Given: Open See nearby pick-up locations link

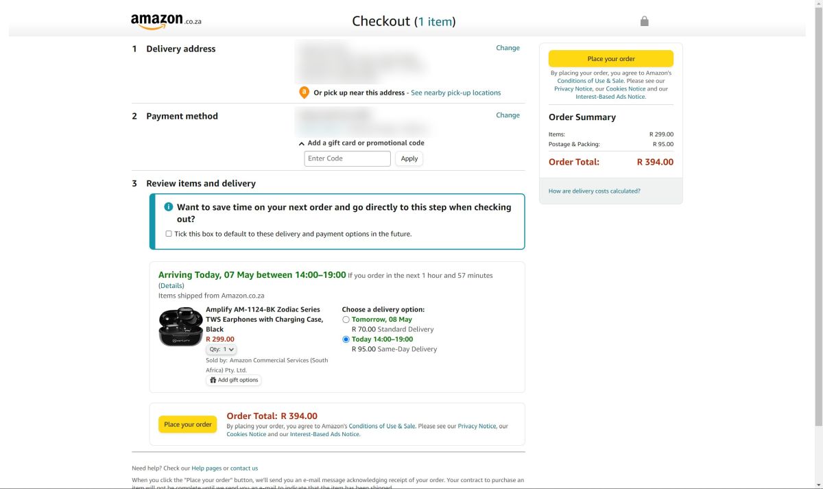Looking at the screenshot, I should [455, 93].
